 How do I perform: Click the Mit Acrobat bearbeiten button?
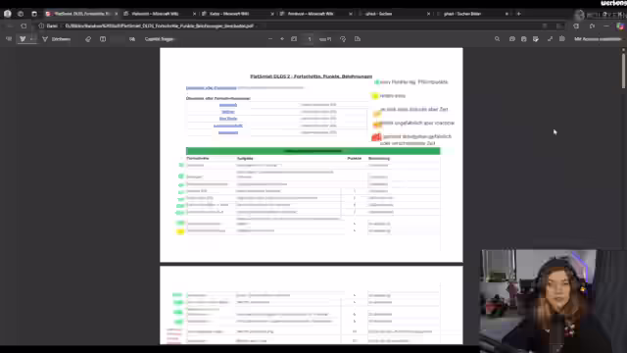[598, 39]
